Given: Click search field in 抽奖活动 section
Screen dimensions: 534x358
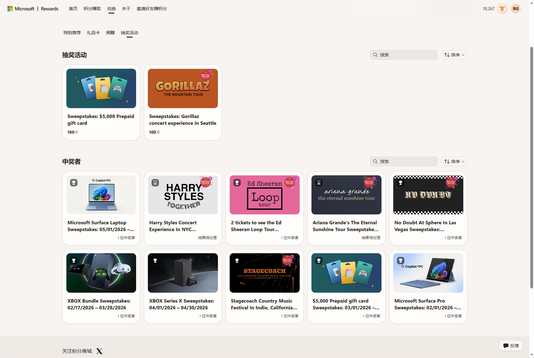Looking at the screenshot, I should pyautogui.click(x=404, y=55).
